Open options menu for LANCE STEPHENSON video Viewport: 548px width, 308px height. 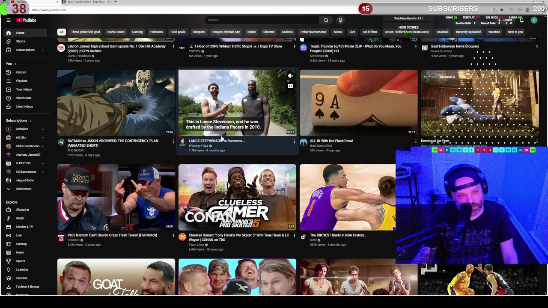[x=294, y=141]
